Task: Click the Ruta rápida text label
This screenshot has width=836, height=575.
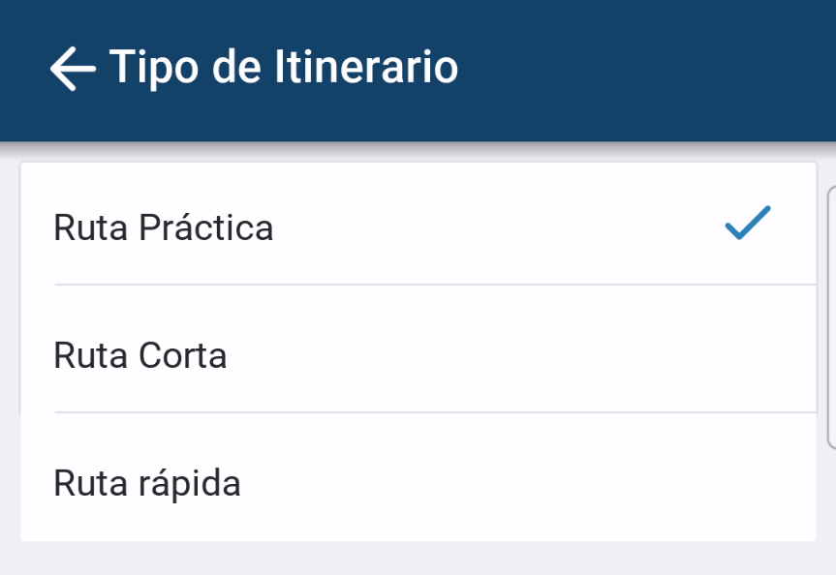Action: point(147,482)
